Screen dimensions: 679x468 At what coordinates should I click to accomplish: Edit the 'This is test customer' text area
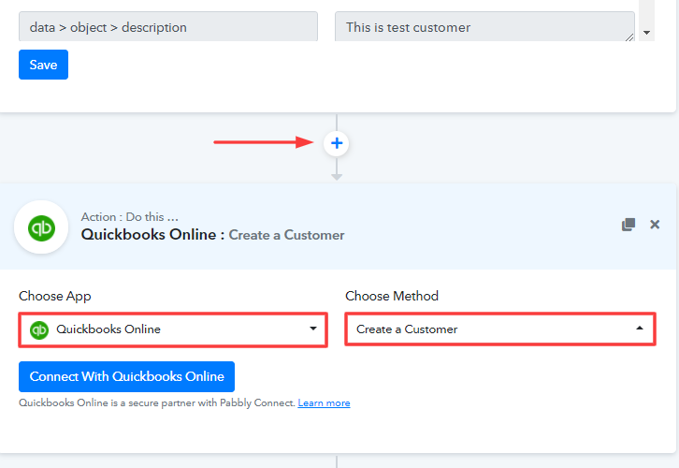(x=484, y=27)
